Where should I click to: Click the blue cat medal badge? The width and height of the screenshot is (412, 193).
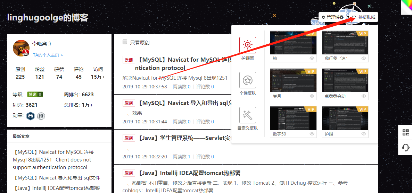click(31, 116)
